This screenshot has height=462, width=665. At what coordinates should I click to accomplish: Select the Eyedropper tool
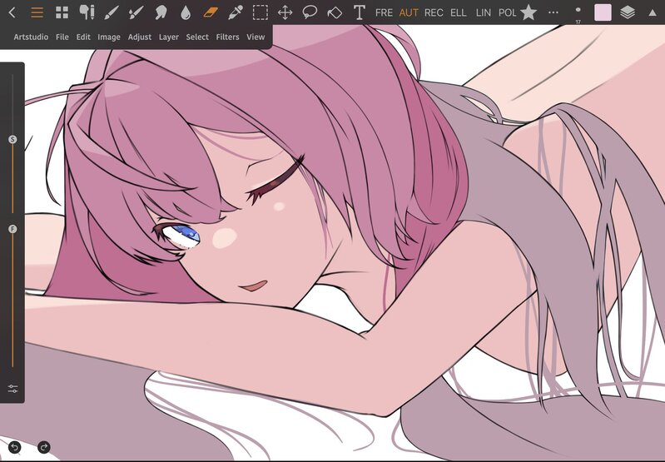coord(235,12)
